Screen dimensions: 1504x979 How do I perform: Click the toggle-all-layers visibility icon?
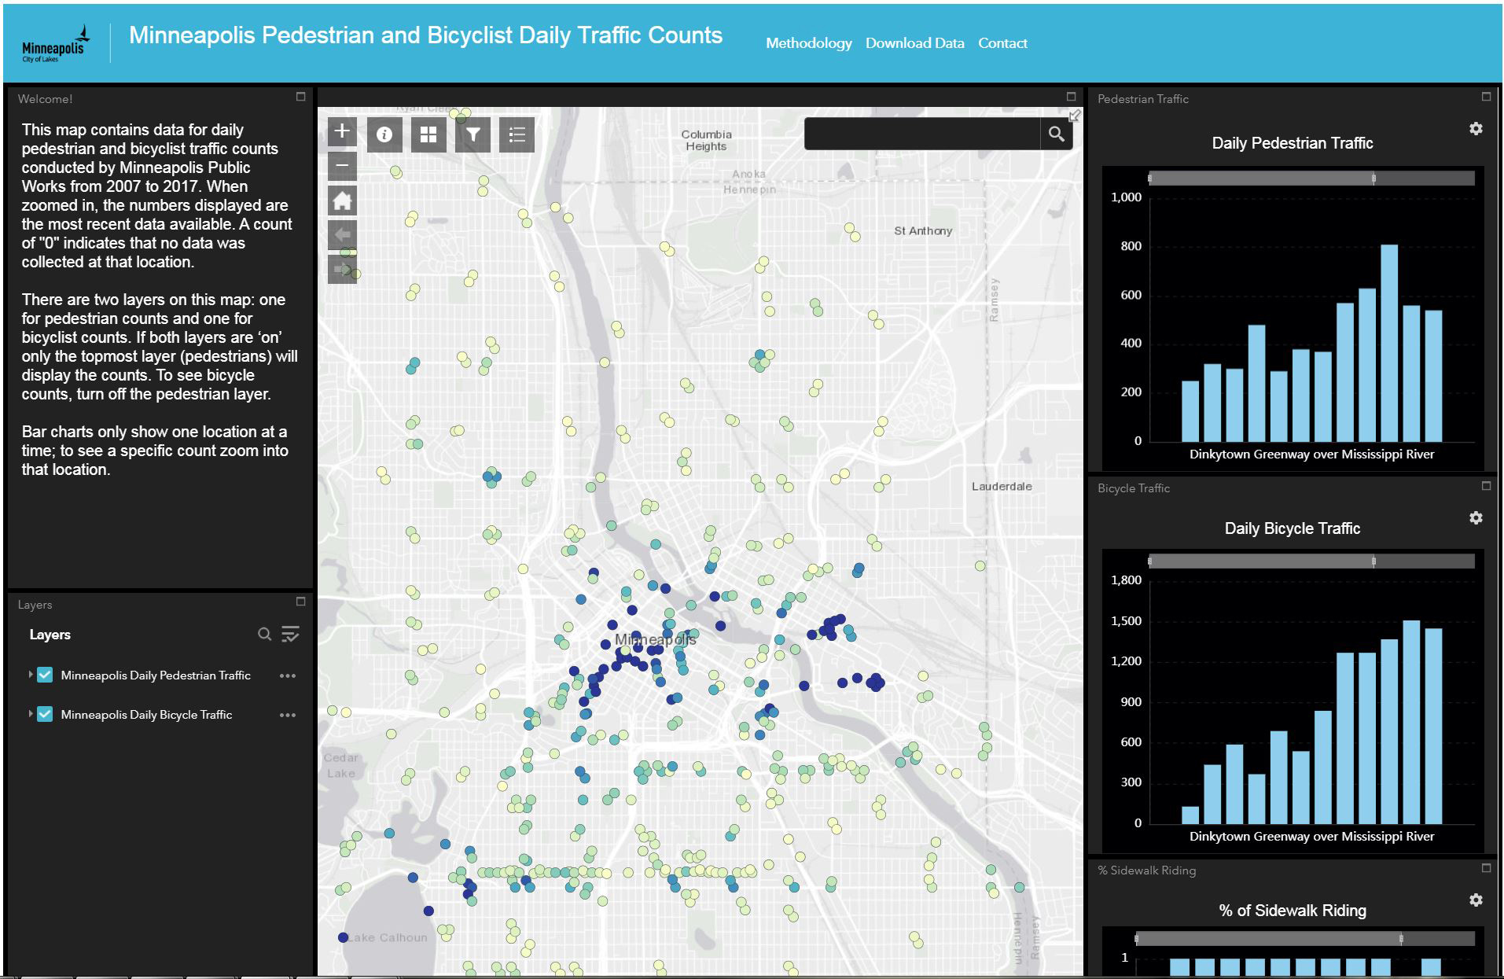[x=291, y=634]
